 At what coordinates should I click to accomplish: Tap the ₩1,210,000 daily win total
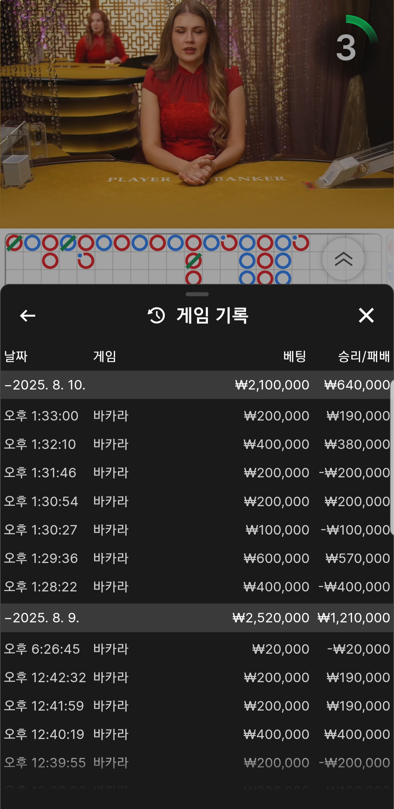354,618
